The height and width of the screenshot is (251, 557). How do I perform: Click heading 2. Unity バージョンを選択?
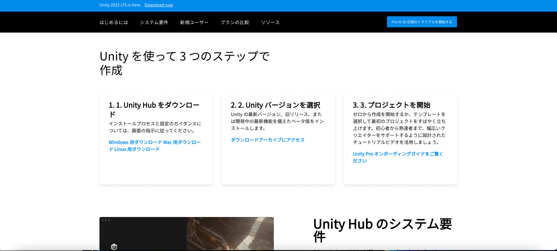276,105
